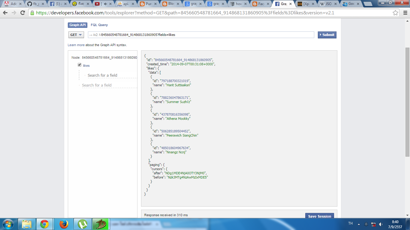This screenshot has height=230, width=410.
Task: Open id 797188700321019 in the response
Action: tap(175, 81)
